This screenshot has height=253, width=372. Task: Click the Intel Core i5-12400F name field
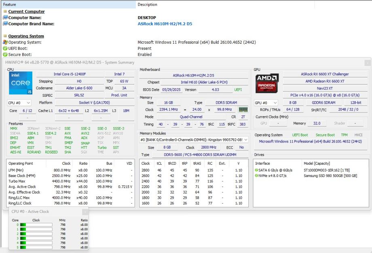click(x=70, y=74)
